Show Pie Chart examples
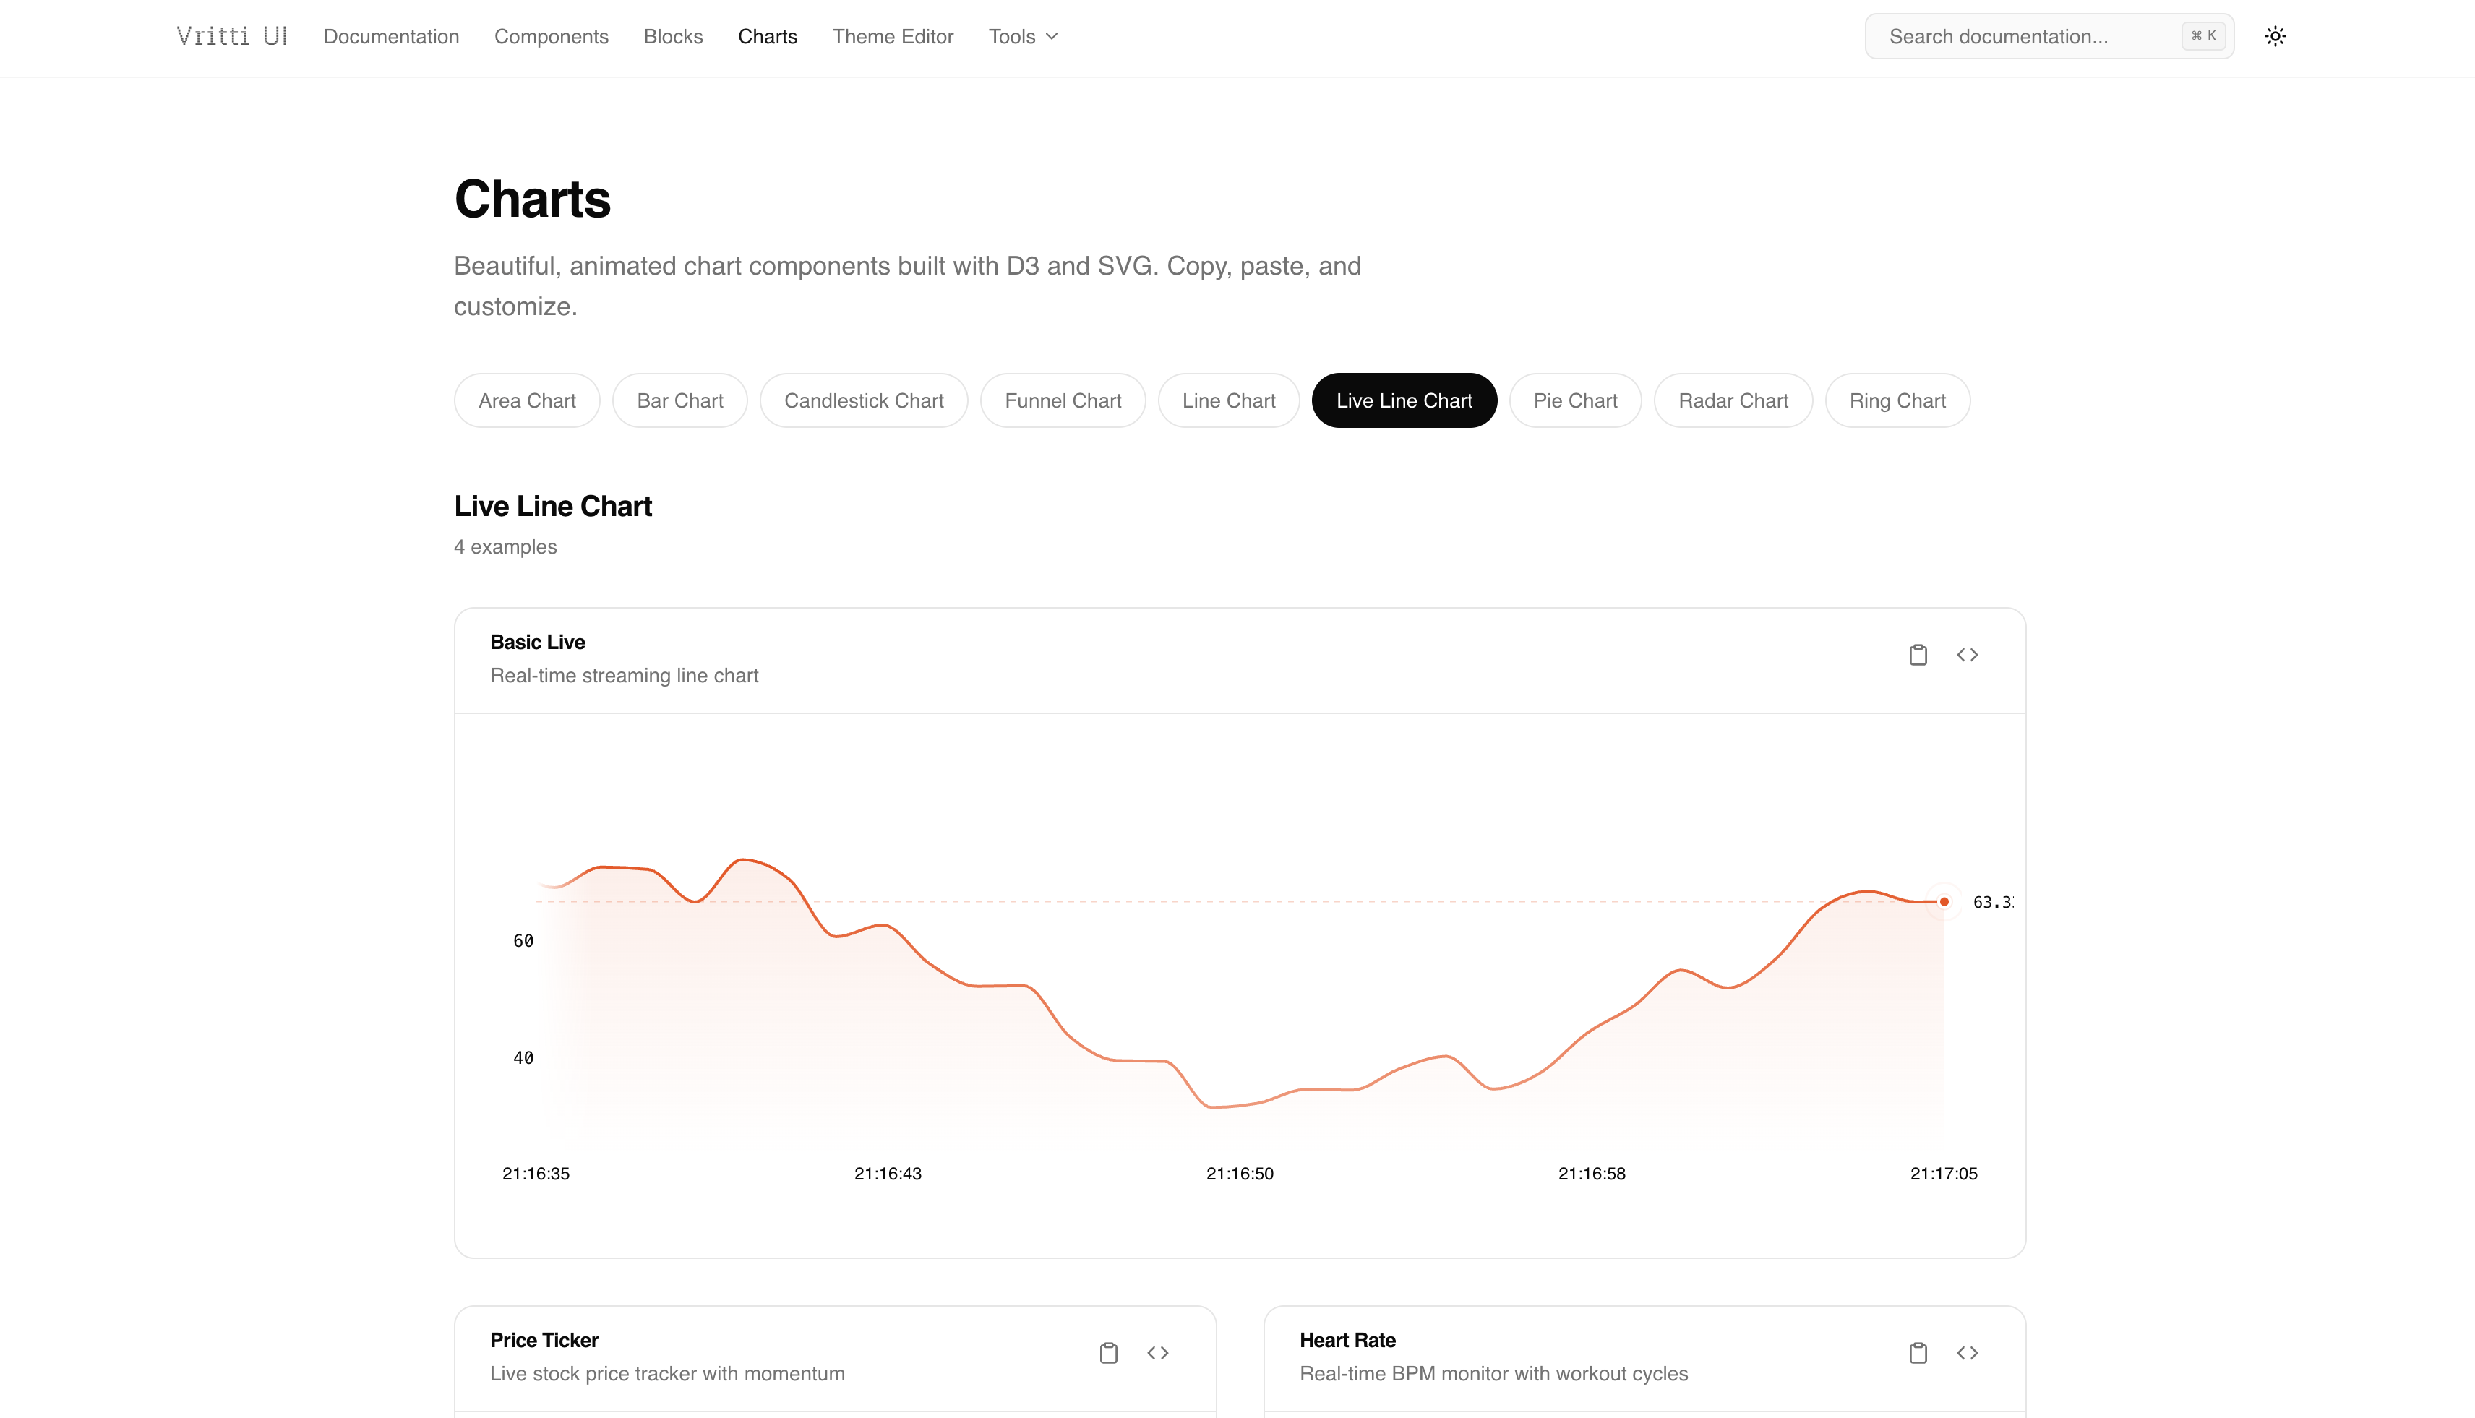The width and height of the screenshot is (2475, 1418). coord(1575,400)
